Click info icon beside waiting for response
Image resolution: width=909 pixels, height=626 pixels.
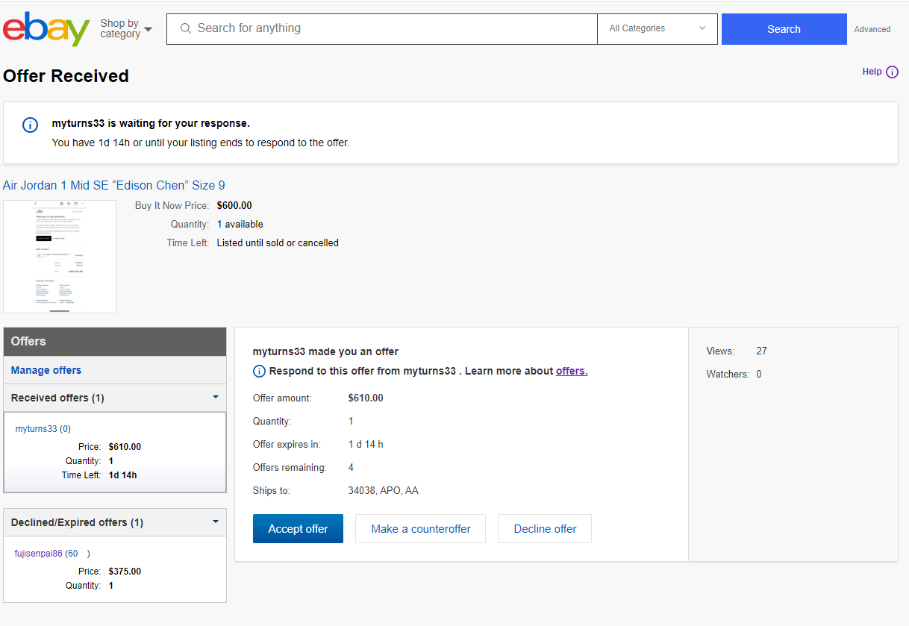pos(30,125)
